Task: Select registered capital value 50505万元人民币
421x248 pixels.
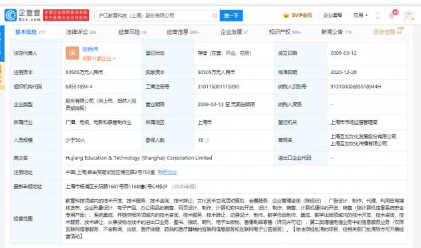Action: tap(84, 72)
